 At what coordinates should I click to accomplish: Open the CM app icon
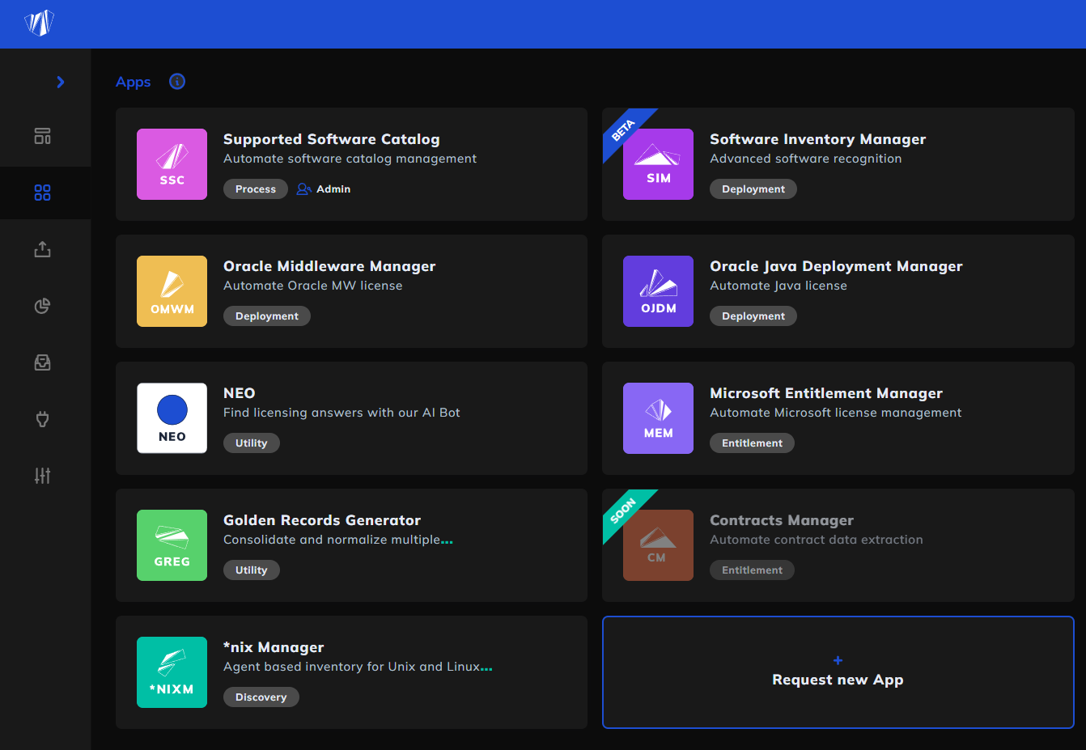click(x=659, y=545)
